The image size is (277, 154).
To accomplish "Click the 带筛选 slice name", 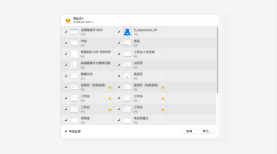I will click(x=85, y=118).
